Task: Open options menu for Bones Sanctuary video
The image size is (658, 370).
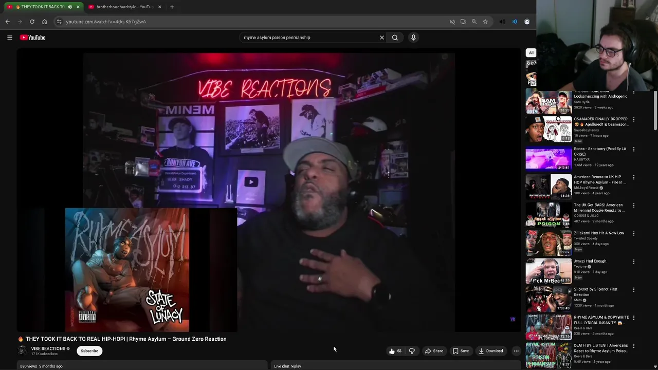Action: [633, 149]
